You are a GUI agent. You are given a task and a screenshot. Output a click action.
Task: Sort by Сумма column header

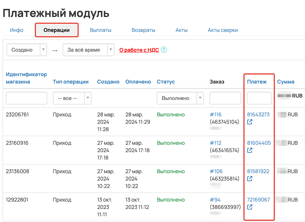pyautogui.click(x=286, y=82)
